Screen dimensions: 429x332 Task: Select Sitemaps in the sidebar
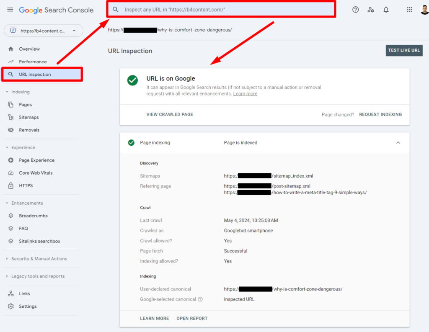[x=28, y=117]
